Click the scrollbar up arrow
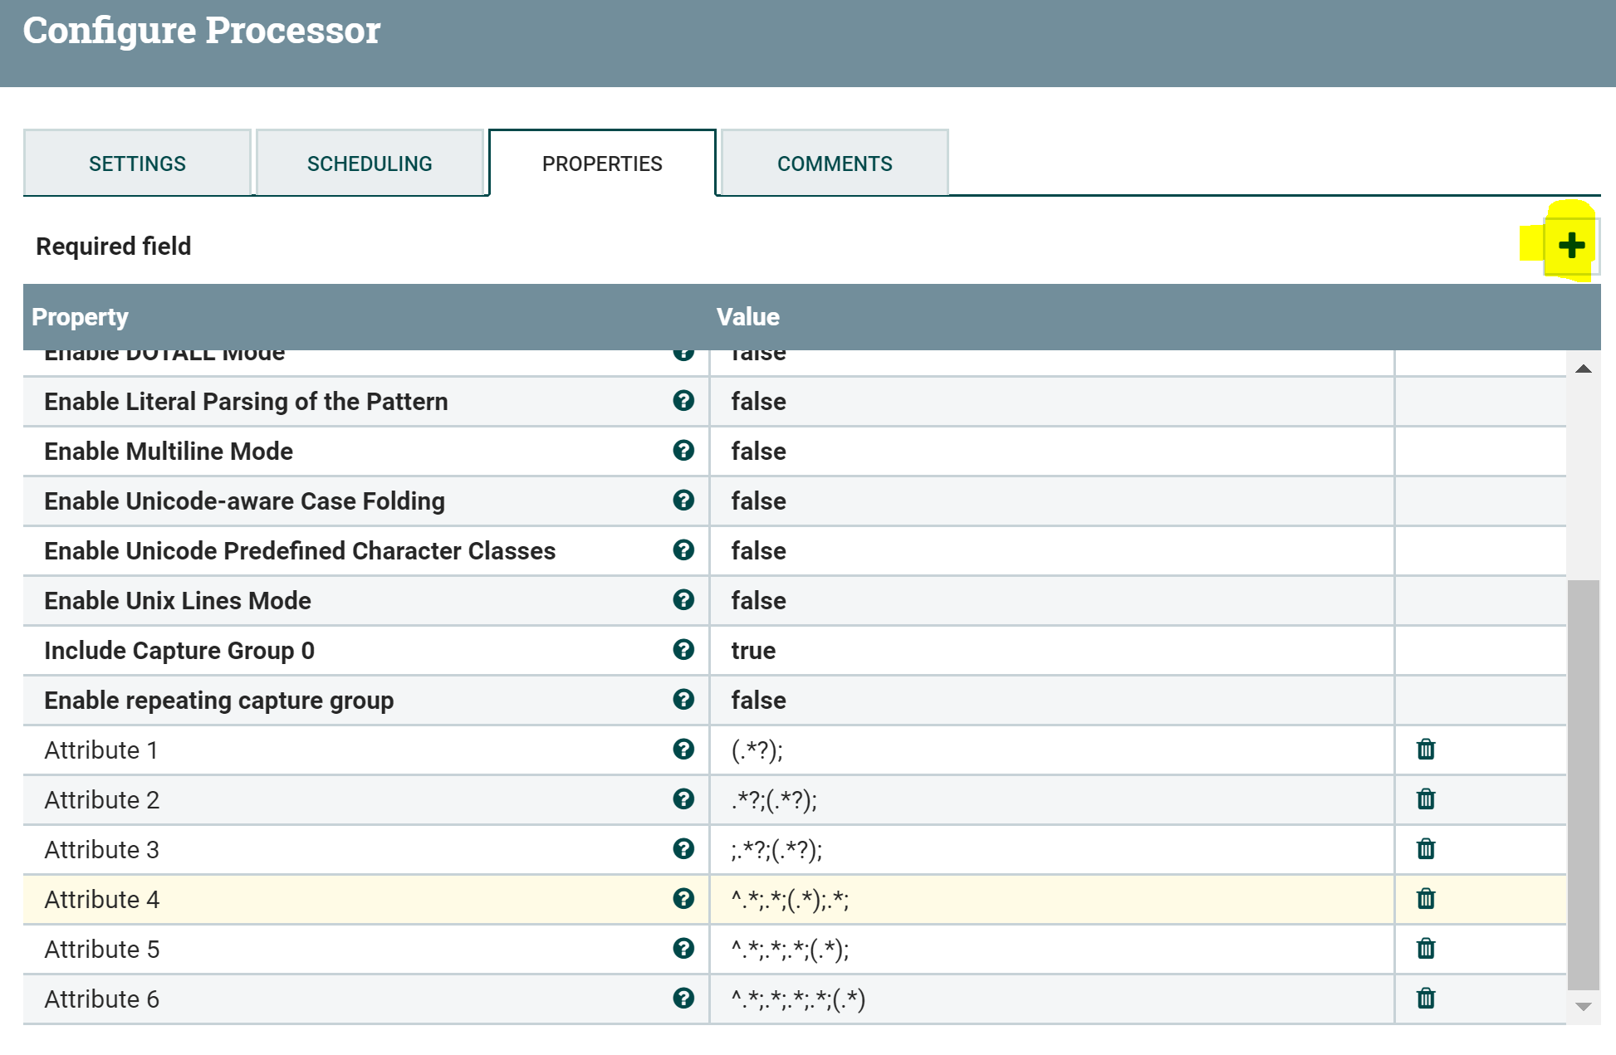Viewport: 1616px width, 1055px height. pos(1584,369)
